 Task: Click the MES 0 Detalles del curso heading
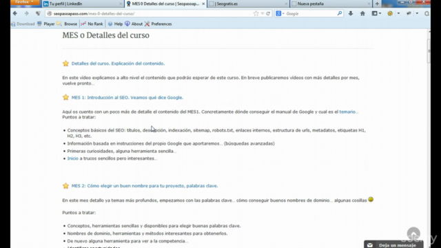click(105, 35)
